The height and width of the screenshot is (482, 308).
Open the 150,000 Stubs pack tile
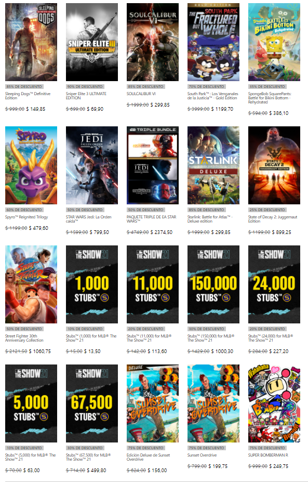(213, 284)
